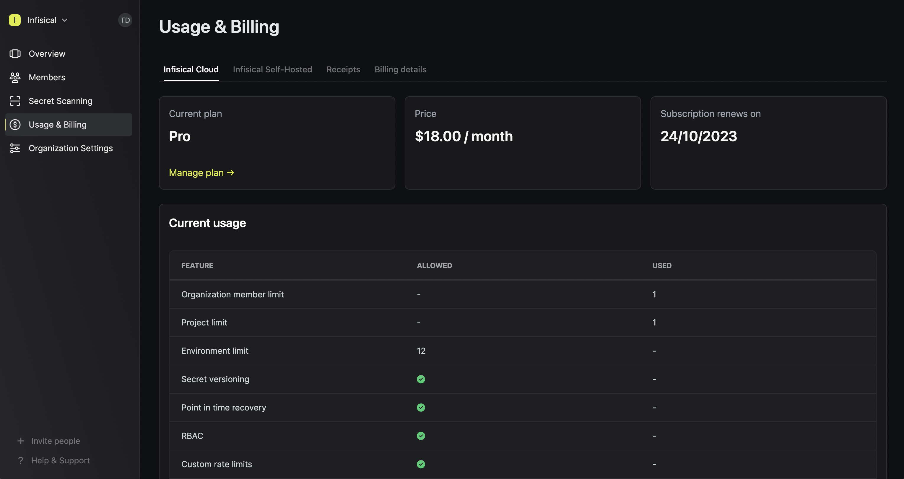Click green check for Point in time recovery
The width and height of the screenshot is (904, 479).
click(421, 408)
